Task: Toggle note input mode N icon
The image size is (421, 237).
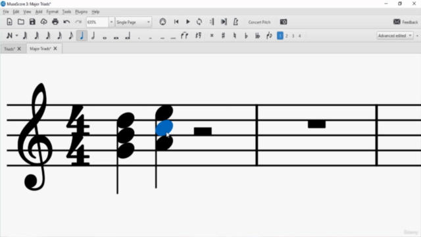Action: 9,36
